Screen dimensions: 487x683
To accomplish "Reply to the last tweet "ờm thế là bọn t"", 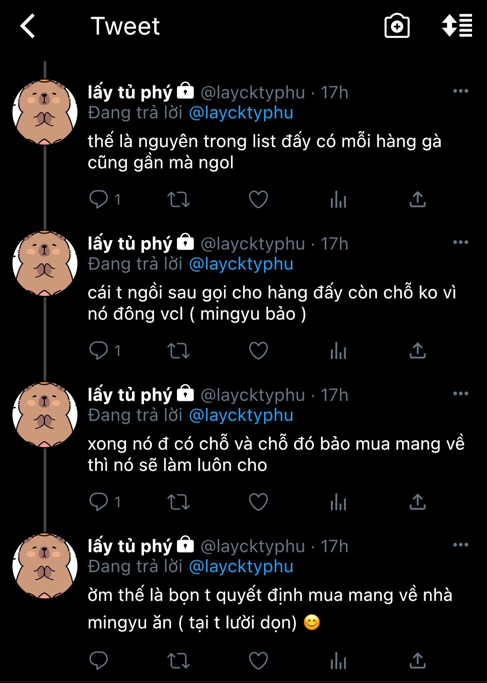I will click(x=99, y=660).
